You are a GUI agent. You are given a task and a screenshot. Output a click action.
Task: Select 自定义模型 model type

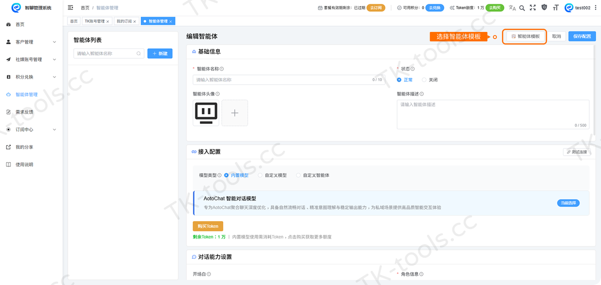point(260,175)
